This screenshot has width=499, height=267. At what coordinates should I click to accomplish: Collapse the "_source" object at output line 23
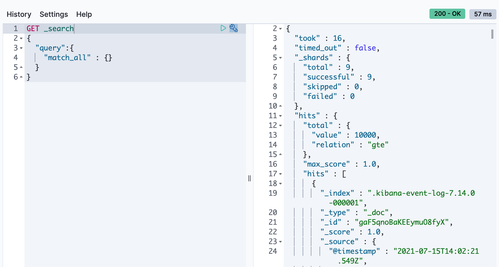click(280, 242)
